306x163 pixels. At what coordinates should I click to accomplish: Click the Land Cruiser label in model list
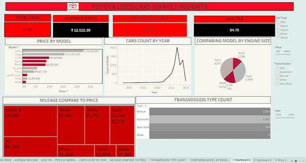tap(13, 75)
